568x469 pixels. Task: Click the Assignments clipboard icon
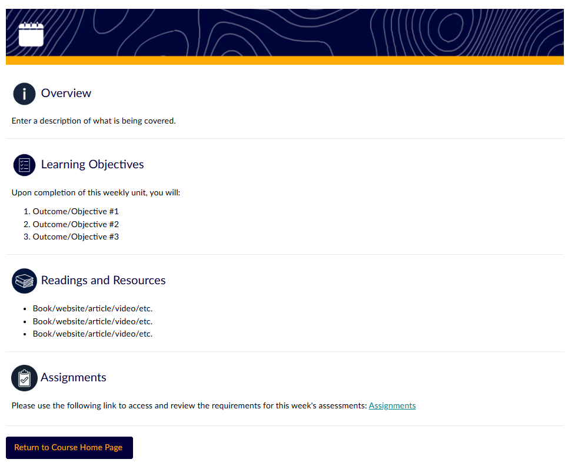[x=24, y=378]
